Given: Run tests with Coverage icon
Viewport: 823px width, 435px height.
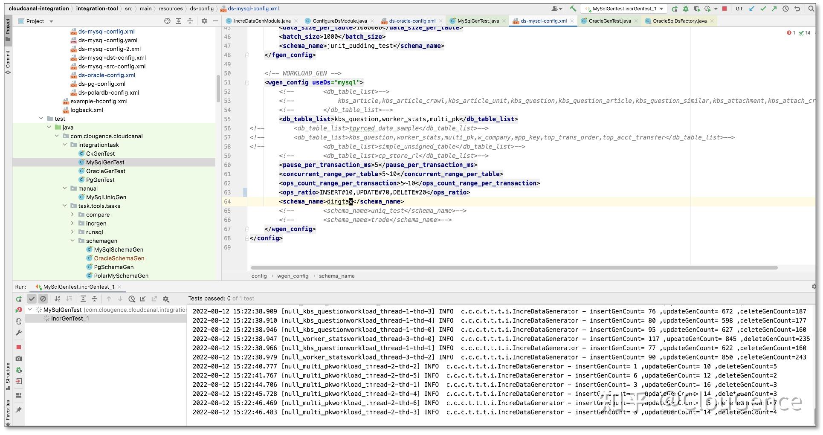Looking at the screenshot, I should click(x=697, y=9).
